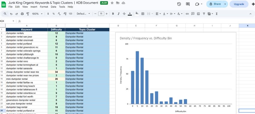This screenshot has height=114, width=255.
Task: Open the font family dropdown
Action: pyautogui.click(x=83, y=14)
